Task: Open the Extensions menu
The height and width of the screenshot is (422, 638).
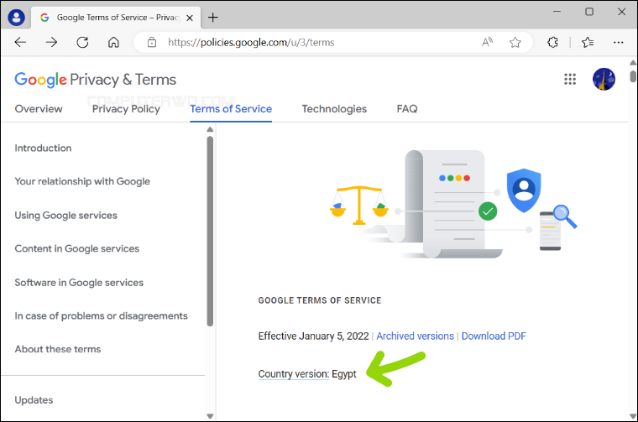Action: coord(552,42)
